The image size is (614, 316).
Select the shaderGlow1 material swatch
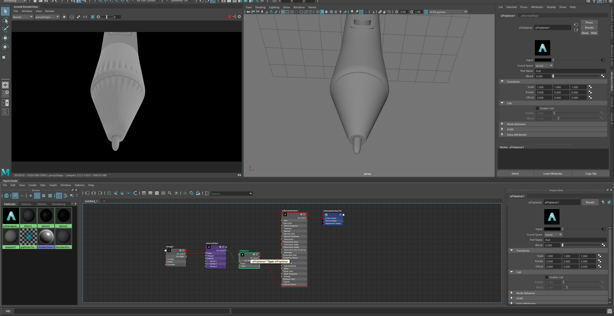(46, 239)
